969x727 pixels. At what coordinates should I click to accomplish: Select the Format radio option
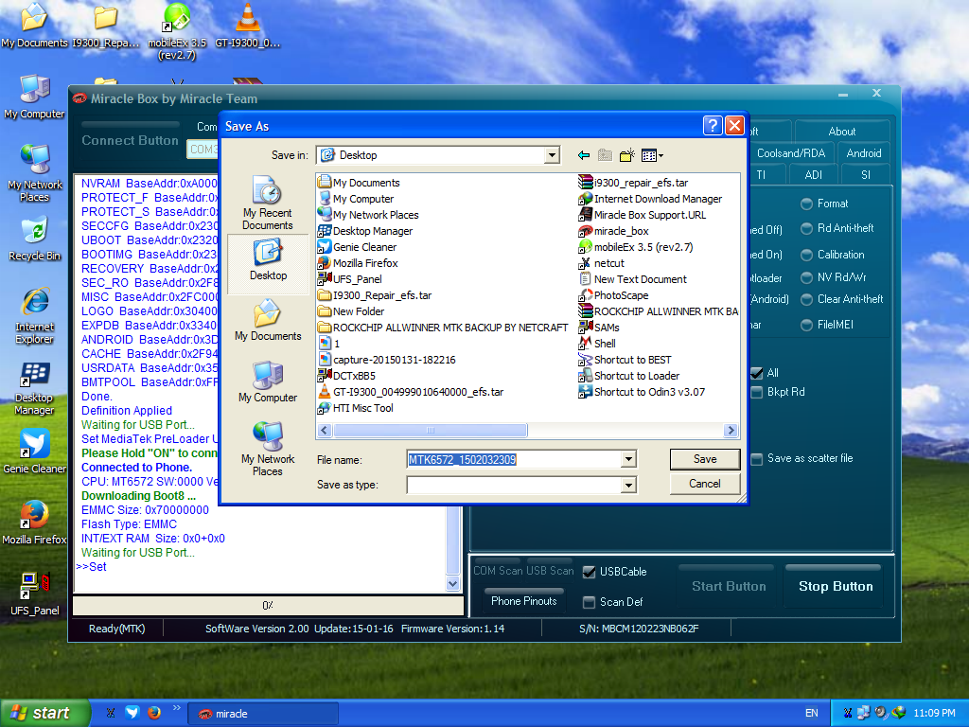(x=825, y=204)
